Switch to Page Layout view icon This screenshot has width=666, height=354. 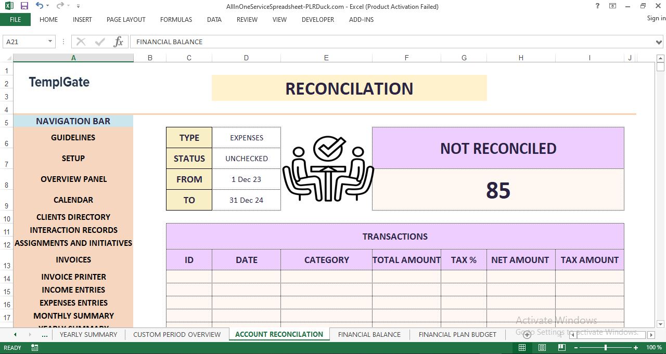coord(542,348)
